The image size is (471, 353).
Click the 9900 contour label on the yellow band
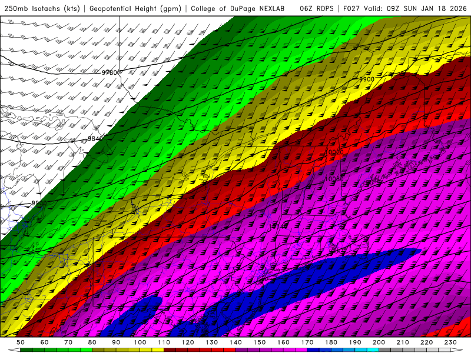point(367,79)
